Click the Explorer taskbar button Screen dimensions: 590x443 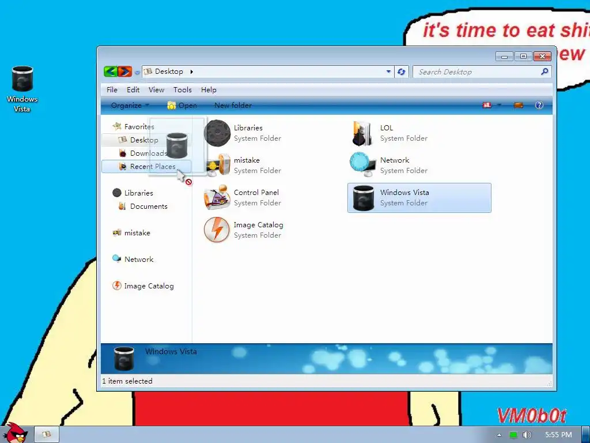(47, 434)
